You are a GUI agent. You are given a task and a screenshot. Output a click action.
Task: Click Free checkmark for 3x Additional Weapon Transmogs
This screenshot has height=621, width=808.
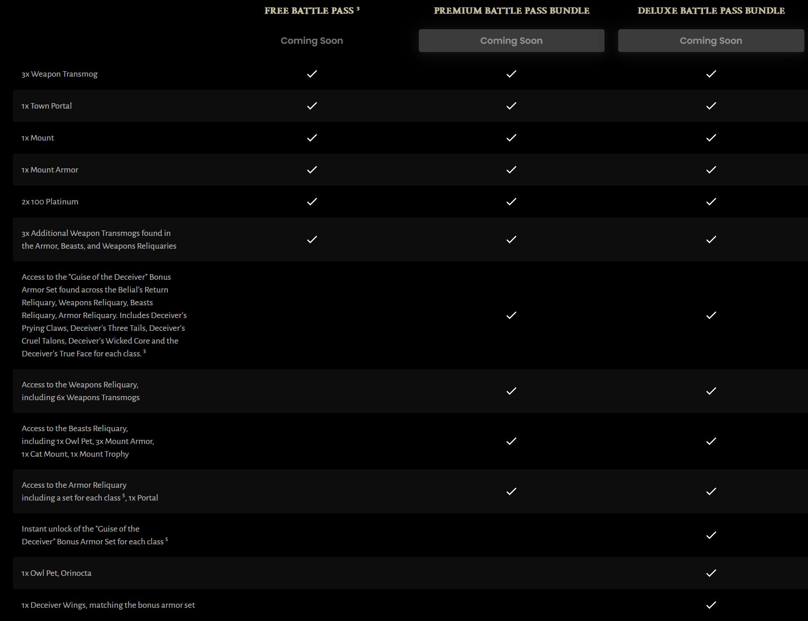(312, 239)
